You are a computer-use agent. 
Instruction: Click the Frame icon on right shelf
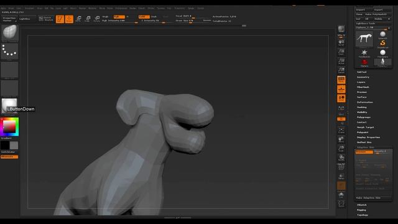(341, 130)
